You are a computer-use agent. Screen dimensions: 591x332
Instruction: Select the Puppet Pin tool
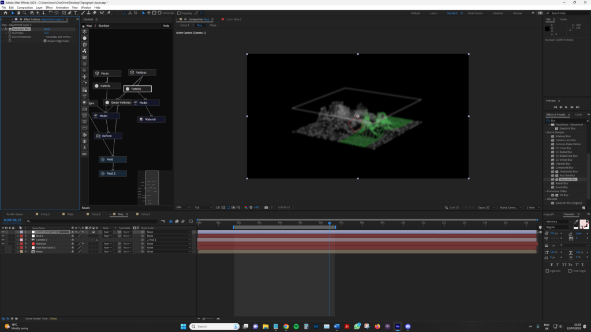(109, 13)
